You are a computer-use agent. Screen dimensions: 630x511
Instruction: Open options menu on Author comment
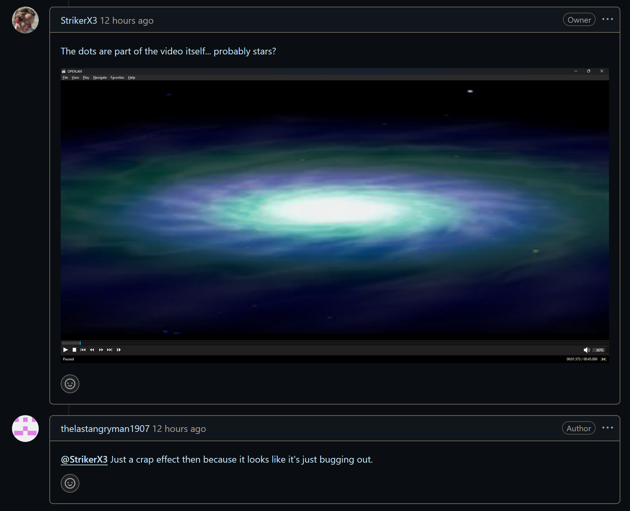pyautogui.click(x=608, y=428)
